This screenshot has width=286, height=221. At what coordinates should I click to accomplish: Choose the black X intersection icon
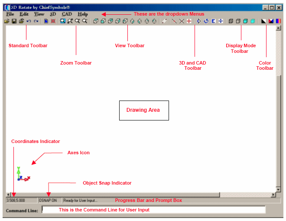182,21
